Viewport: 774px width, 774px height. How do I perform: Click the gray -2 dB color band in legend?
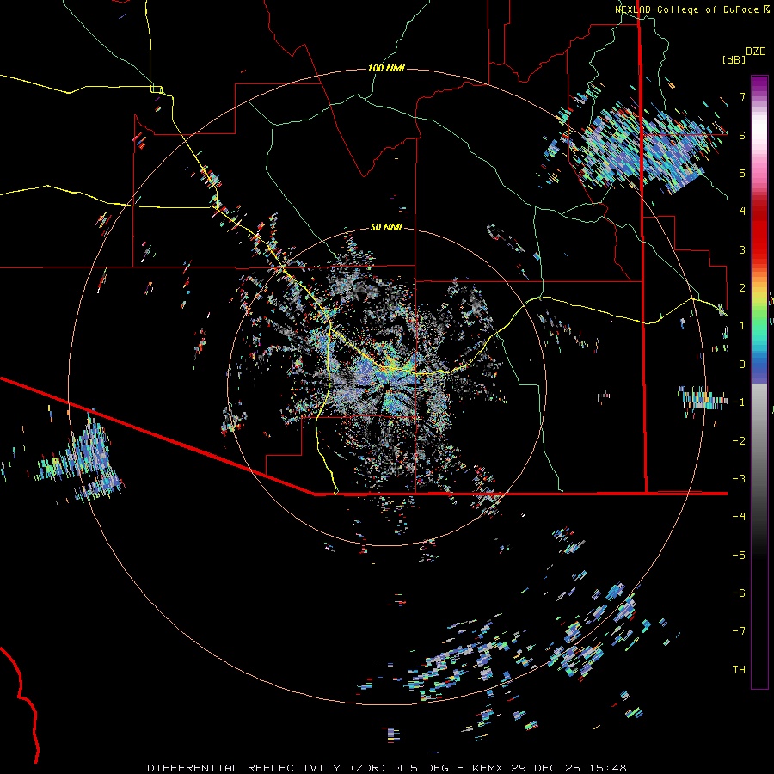click(x=759, y=440)
